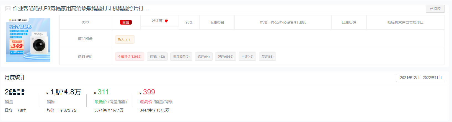Click the 喵喵机京东自营旗舰店 store link
Viewport: 452px width, 122px height.
pos(405,22)
